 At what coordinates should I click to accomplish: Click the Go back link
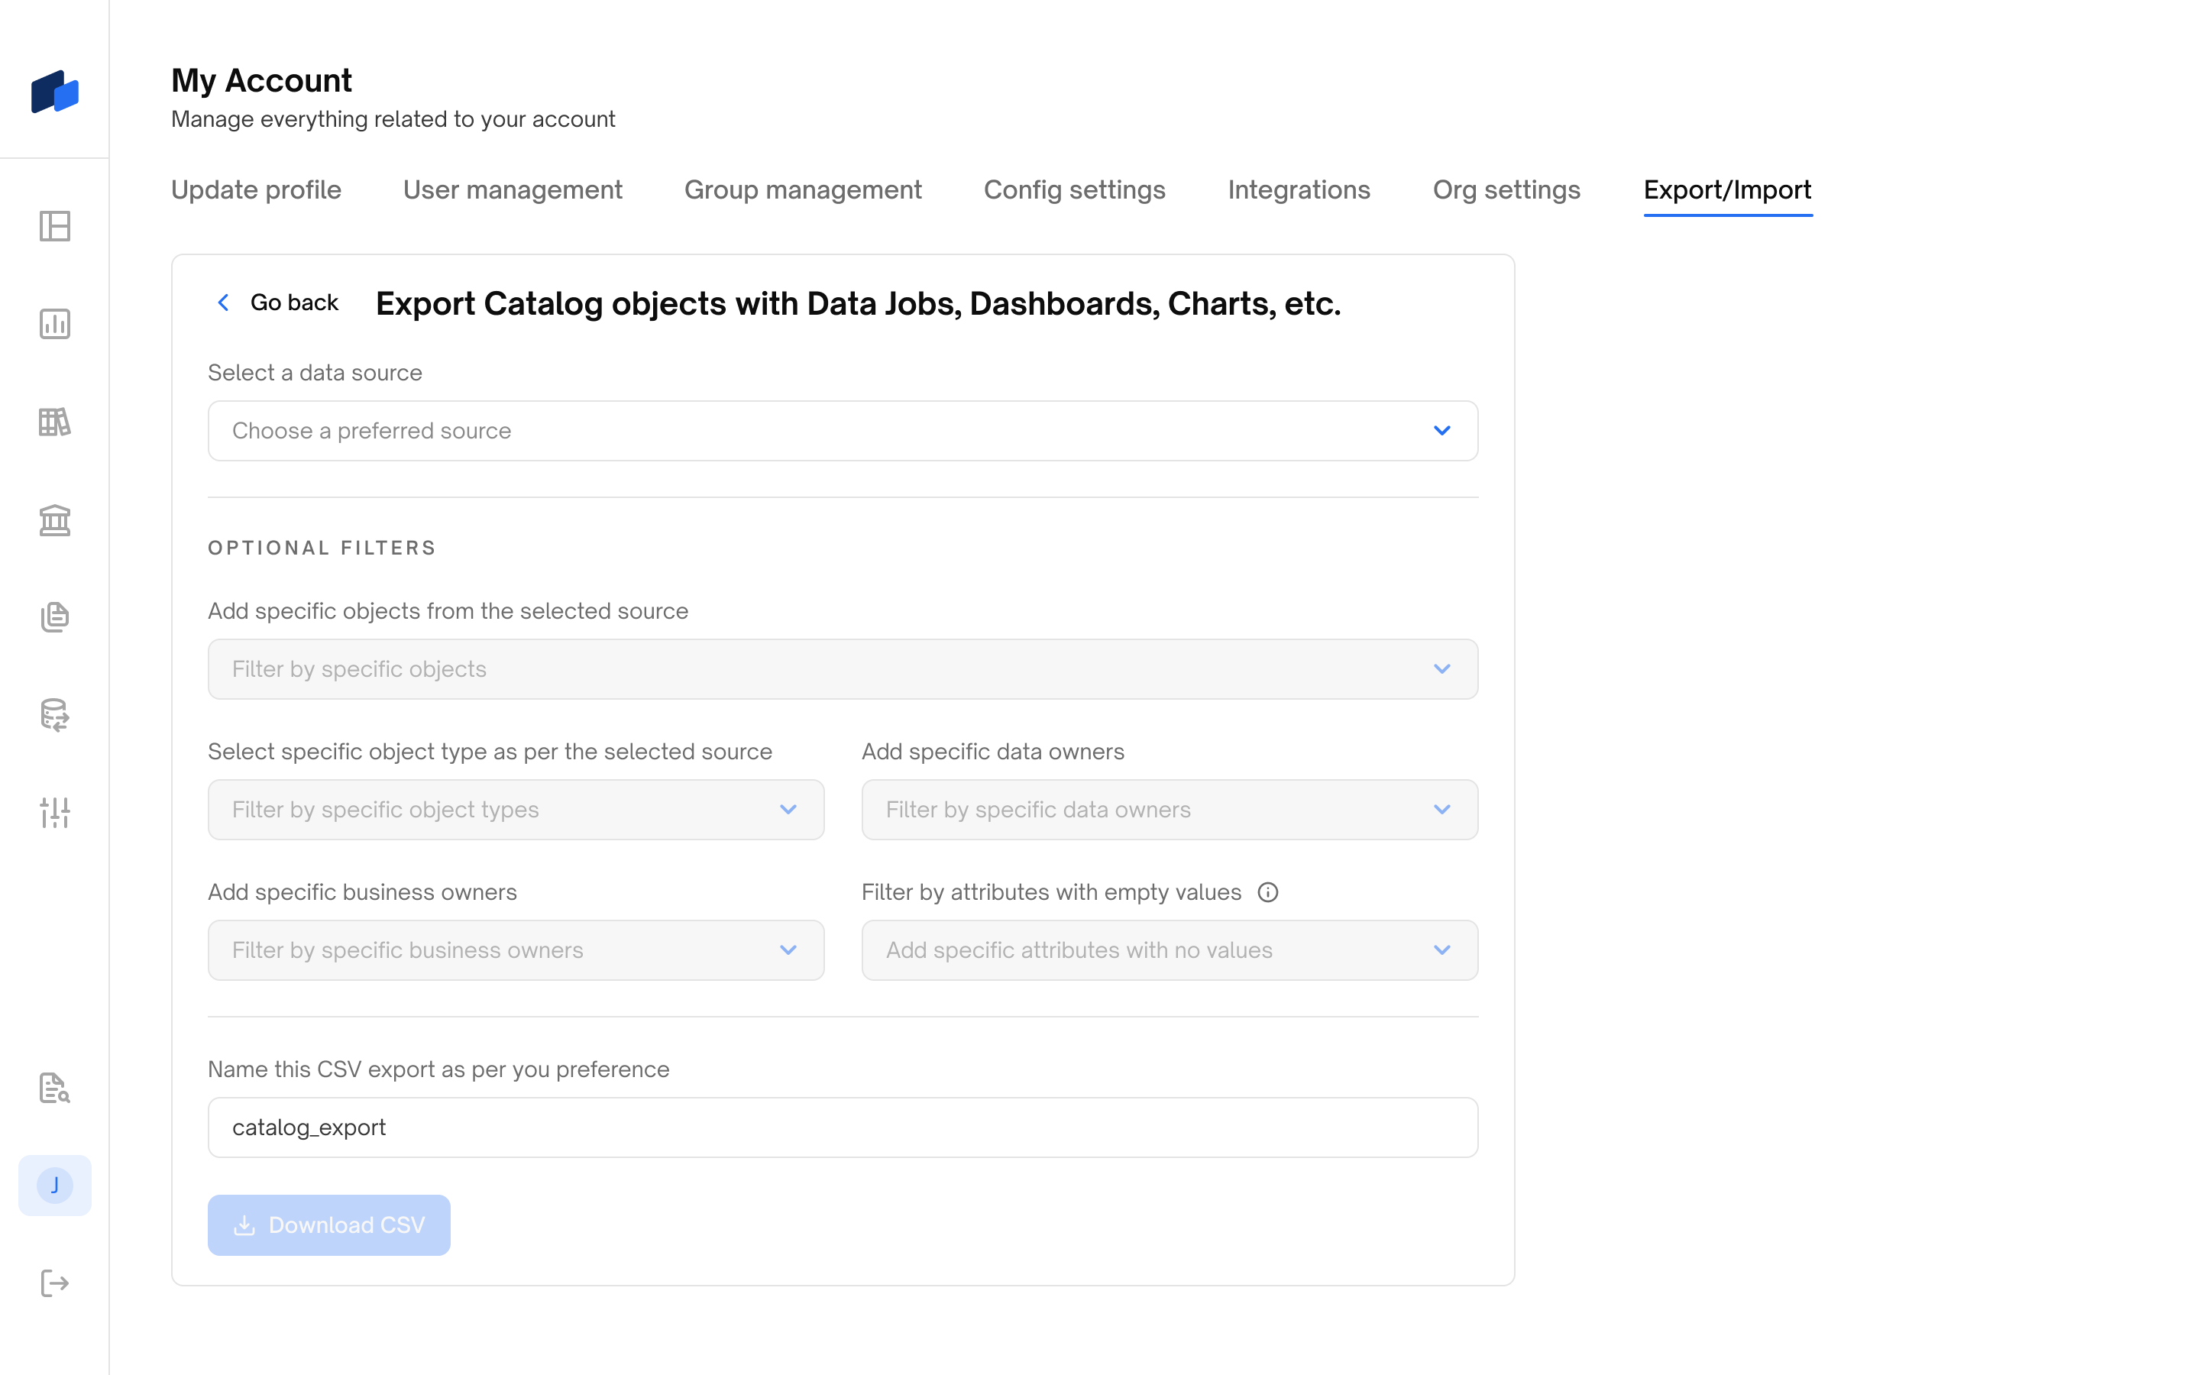click(277, 302)
